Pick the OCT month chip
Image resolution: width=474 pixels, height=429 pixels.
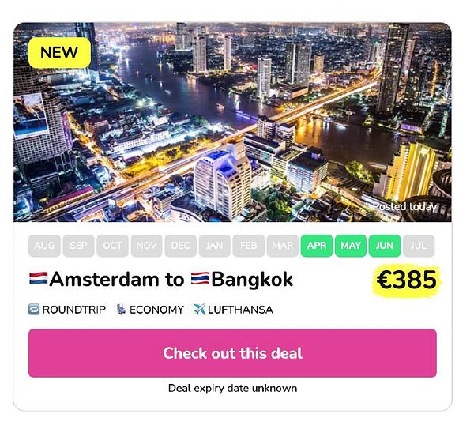[112, 246]
